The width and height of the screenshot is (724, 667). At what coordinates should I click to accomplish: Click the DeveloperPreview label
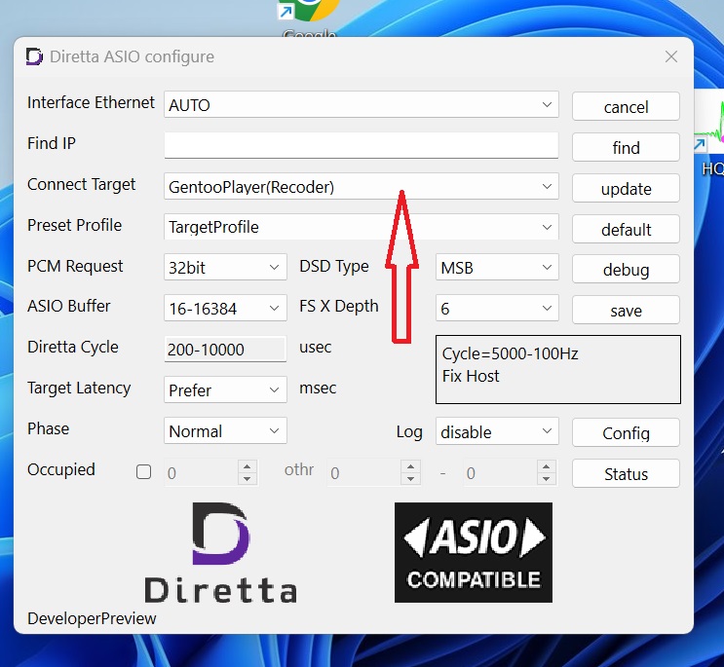click(x=92, y=618)
